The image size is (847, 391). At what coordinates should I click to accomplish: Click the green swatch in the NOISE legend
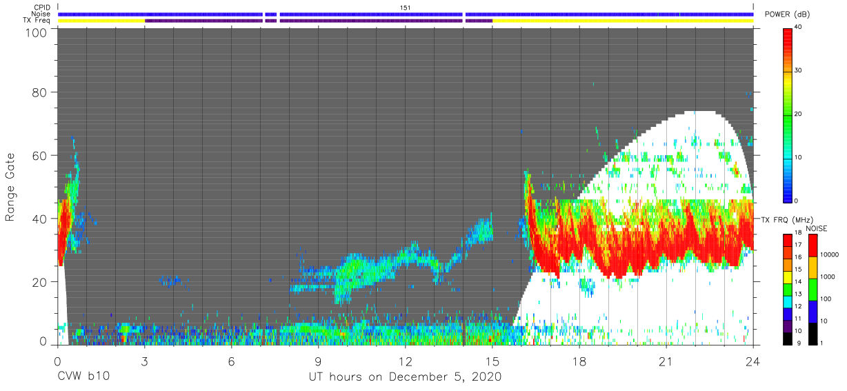pos(813,289)
